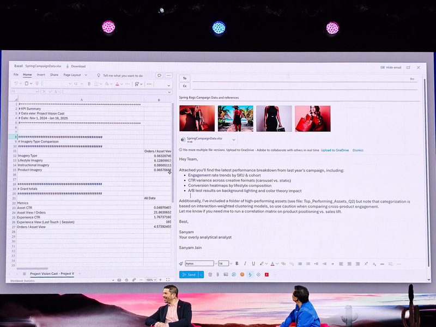Choose the Excel fill color bucket
This screenshot has height=327, width=436.
point(107,84)
